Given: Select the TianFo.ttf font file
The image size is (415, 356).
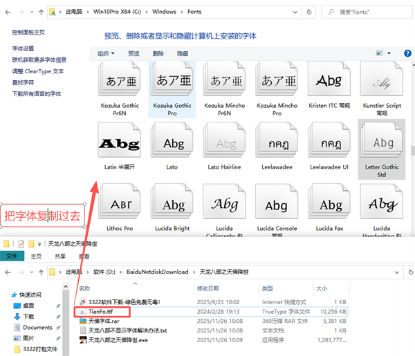Looking at the screenshot, I should pyautogui.click(x=97, y=312).
